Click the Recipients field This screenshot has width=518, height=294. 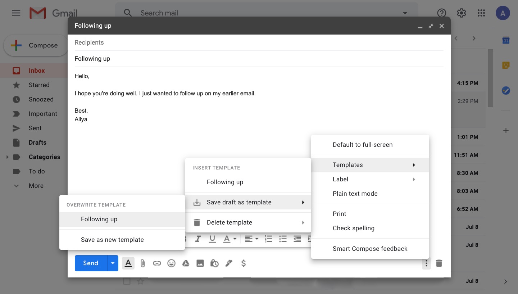pyautogui.click(x=252, y=42)
